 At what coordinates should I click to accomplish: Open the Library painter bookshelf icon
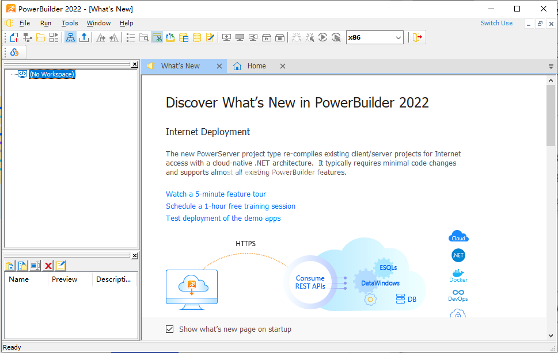tap(170, 37)
